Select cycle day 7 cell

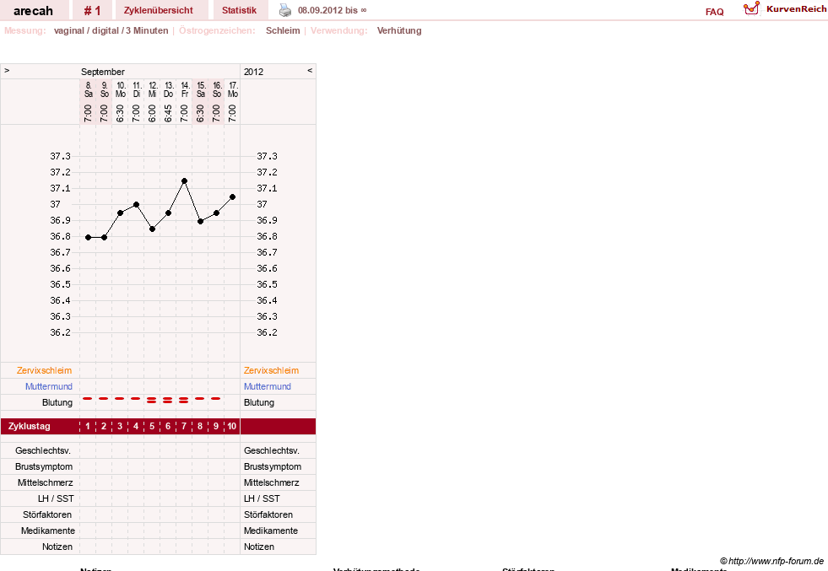click(x=184, y=427)
